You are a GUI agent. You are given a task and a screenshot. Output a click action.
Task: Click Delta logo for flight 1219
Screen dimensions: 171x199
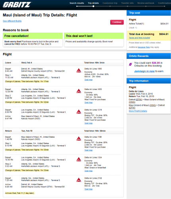[x=79, y=112]
